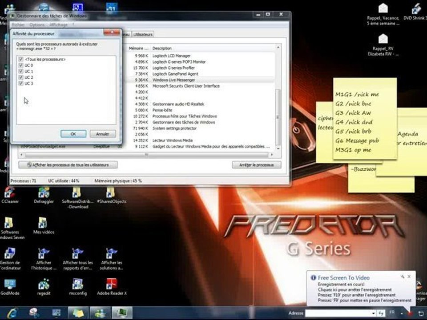Click the red recording tray icon

[x=410, y=313]
